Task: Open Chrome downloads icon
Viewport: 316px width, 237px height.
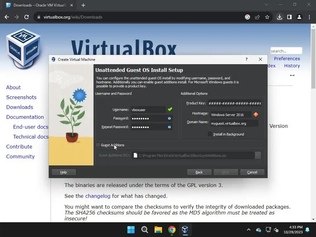Action: (x=279, y=17)
